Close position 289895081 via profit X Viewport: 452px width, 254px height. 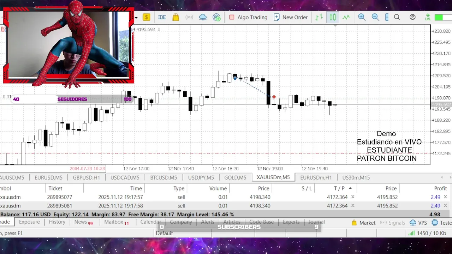(445, 206)
